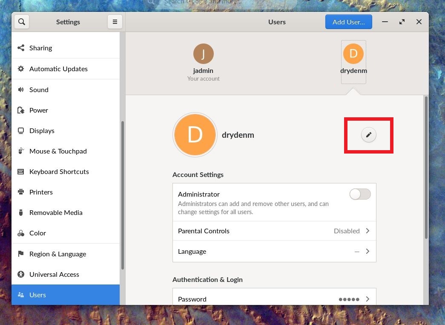The image size is (445, 325).
Task: Open Sound settings panel
Action: (66, 90)
